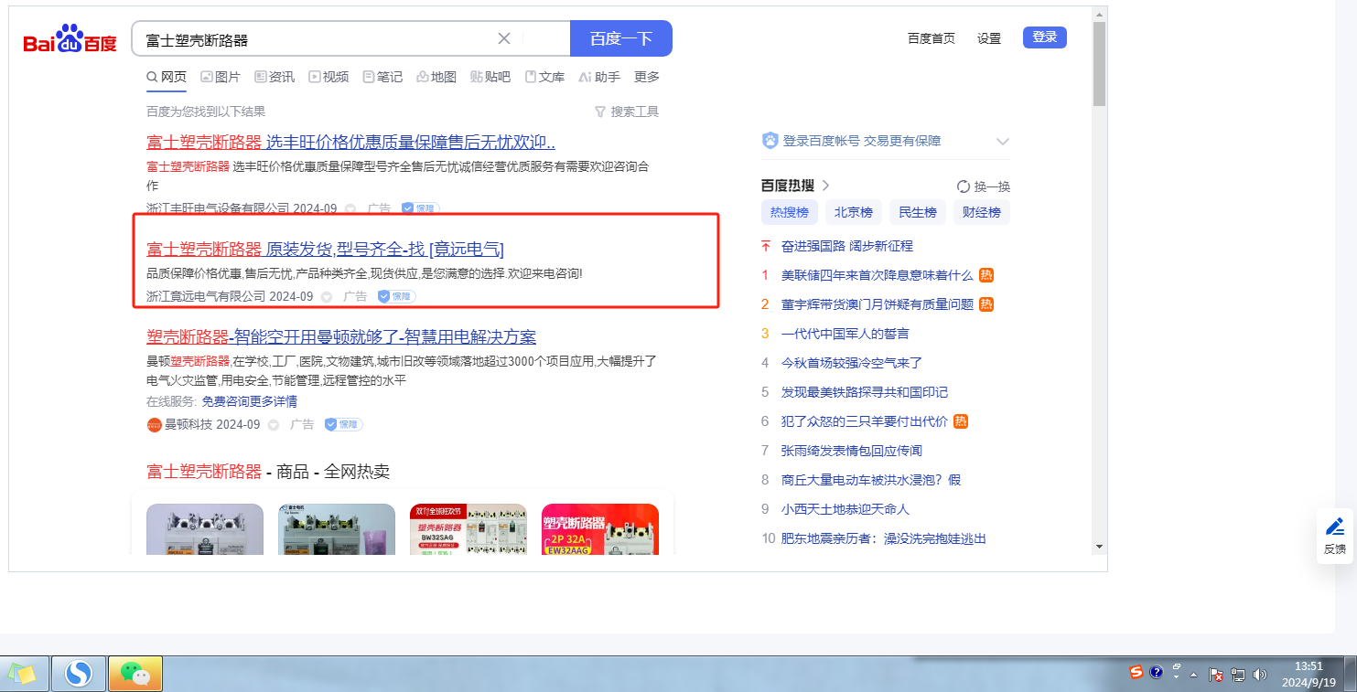
Task: Click the 曼顿科技 orange logo icon
Action: (154, 424)
